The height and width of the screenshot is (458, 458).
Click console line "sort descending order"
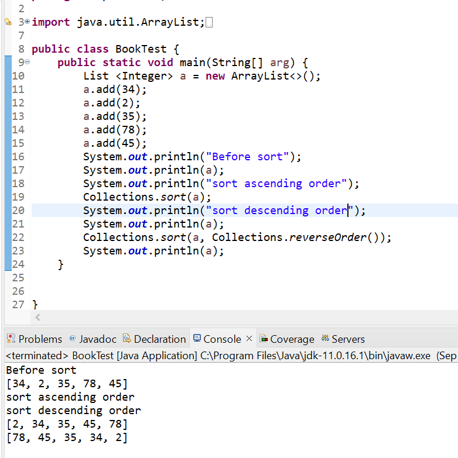click(x=73, y=411)
